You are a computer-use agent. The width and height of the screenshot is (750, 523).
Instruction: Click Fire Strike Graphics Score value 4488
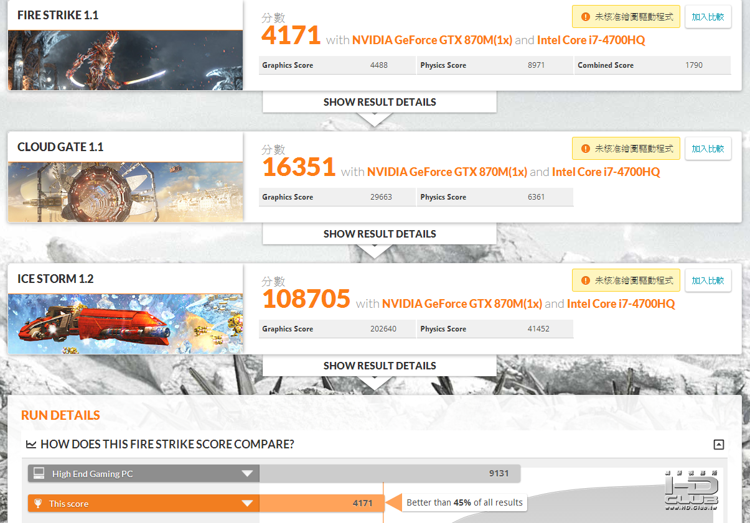(378, 65)
